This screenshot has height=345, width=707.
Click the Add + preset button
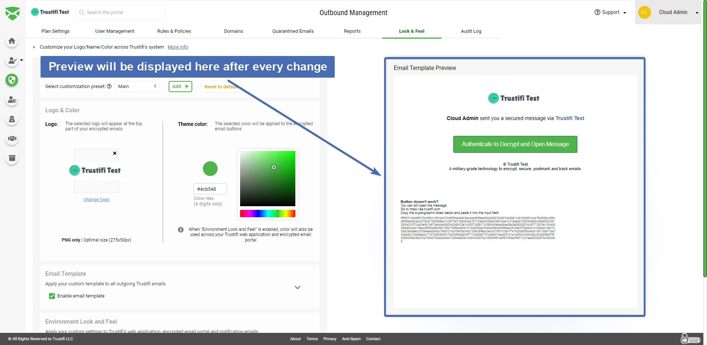point(180,86)
